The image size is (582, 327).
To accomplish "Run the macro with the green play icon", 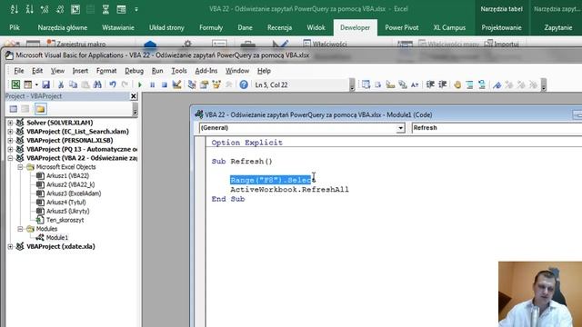I will 140,84.
